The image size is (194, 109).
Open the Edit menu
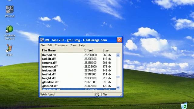click(50, 45)
